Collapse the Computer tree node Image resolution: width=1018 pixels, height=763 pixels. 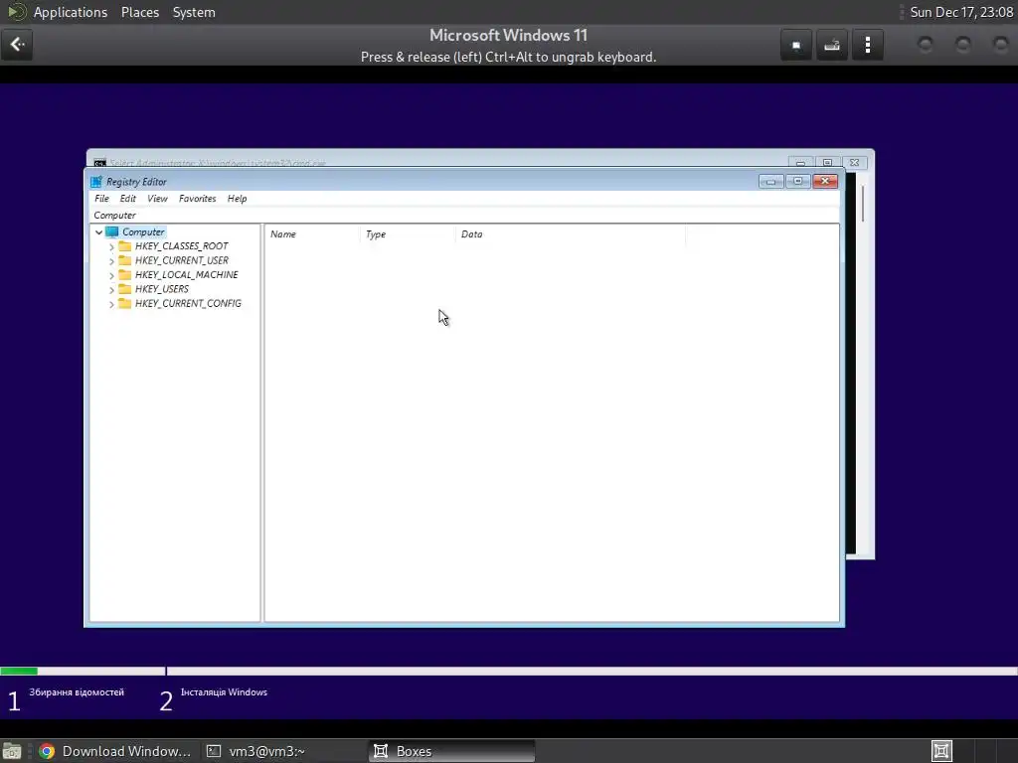[x=98, y=232]
